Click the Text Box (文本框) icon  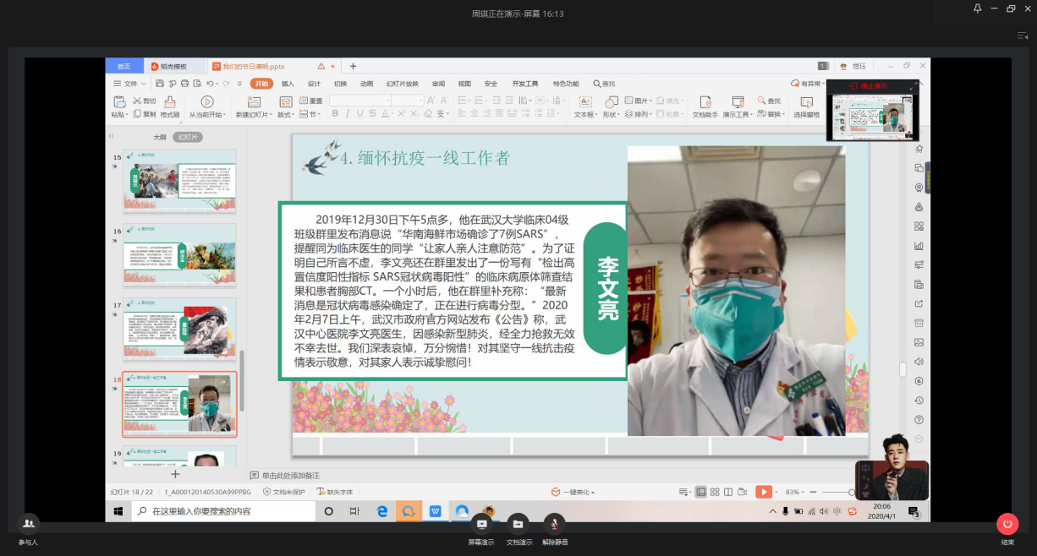coord(584,102)
